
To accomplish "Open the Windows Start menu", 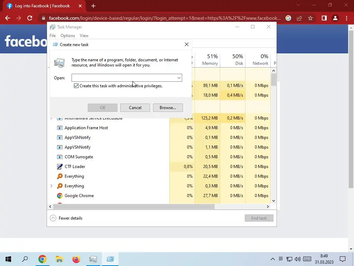I will tap(8, 259).
